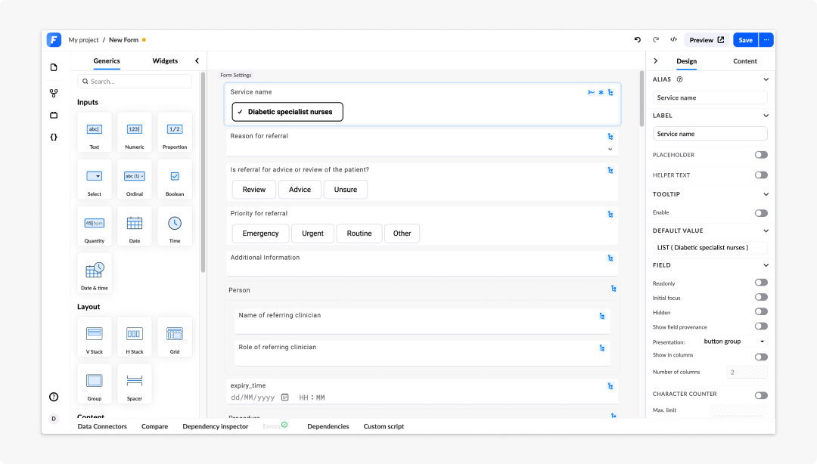Collapse the left components panel

tap(197, 61)
